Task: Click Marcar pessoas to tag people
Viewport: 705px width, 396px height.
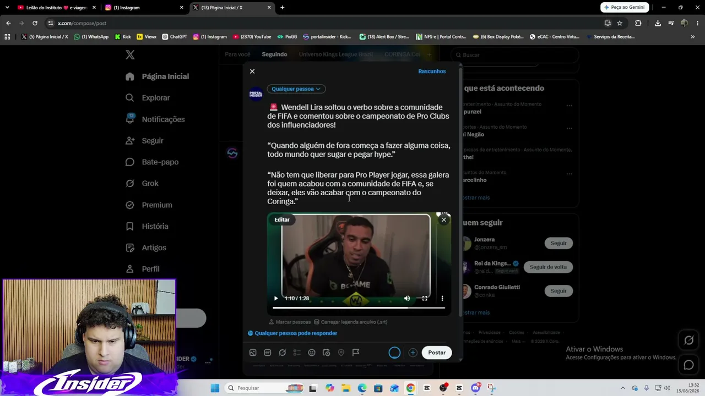Action: coord(290,322)
